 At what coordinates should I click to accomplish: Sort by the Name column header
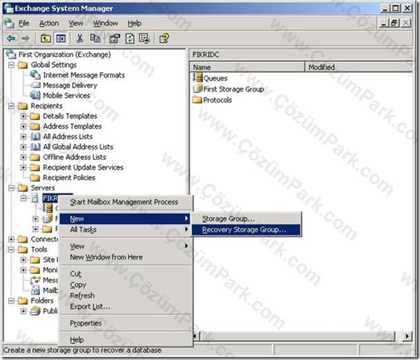(x=248, y=67)
